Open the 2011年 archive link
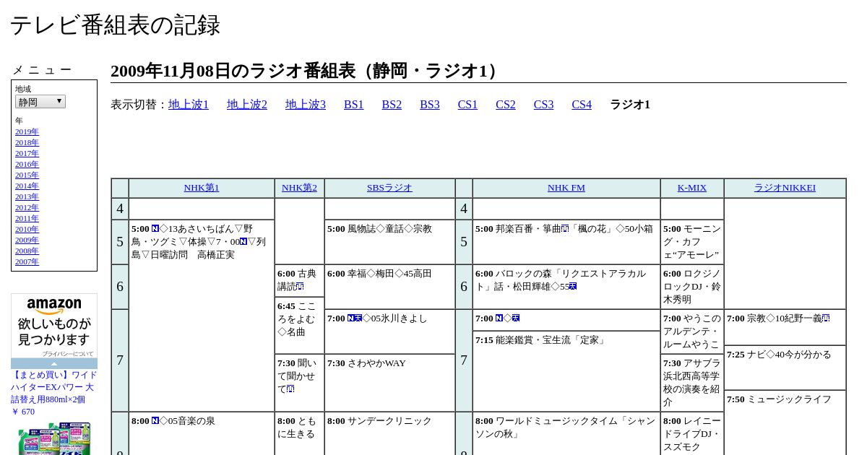Viewport: 867px width, 455px height. click(27, 218)
